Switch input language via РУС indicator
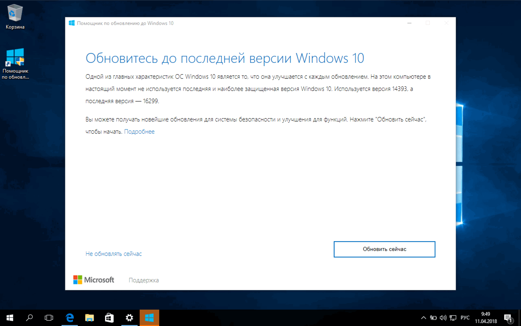 pos(465,318)
